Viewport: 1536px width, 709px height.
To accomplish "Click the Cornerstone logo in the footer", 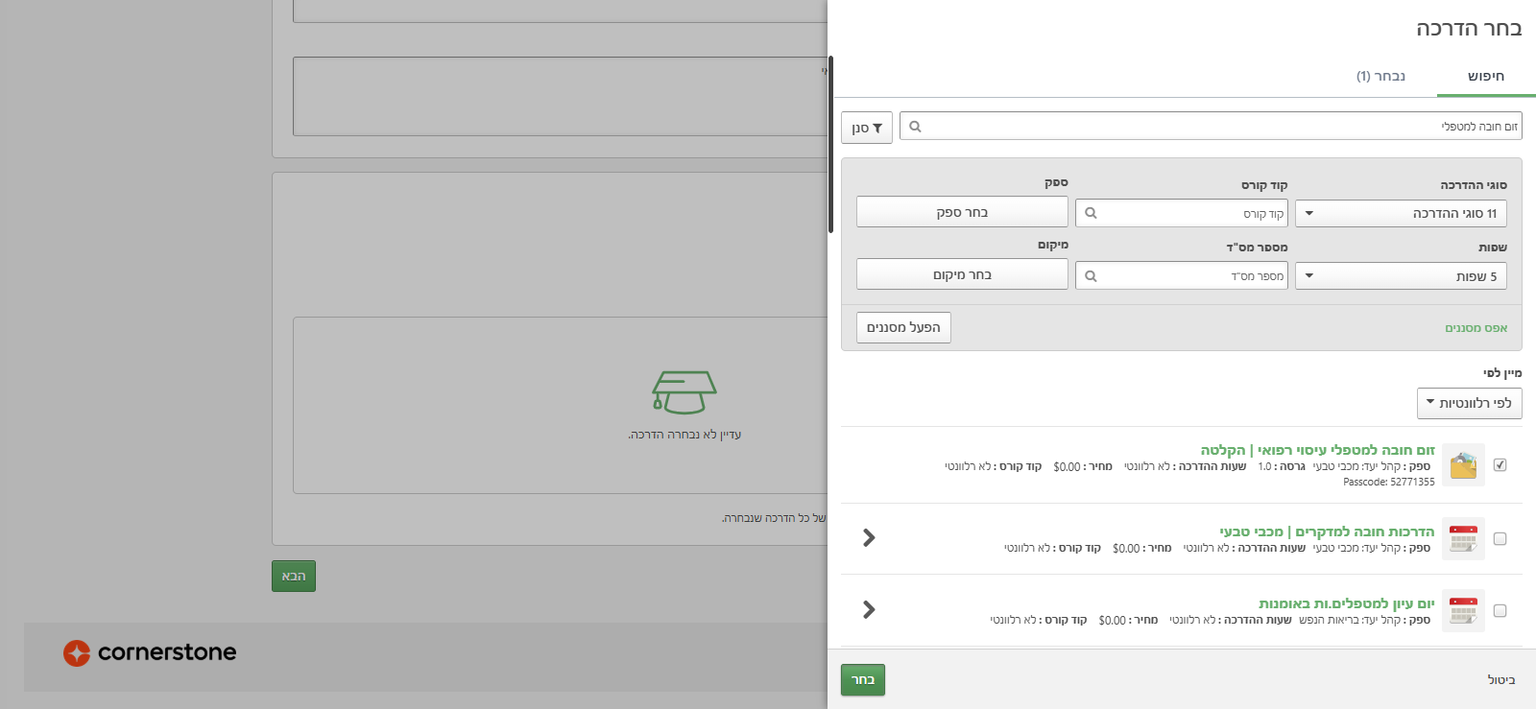I will (x=150, y=652).
